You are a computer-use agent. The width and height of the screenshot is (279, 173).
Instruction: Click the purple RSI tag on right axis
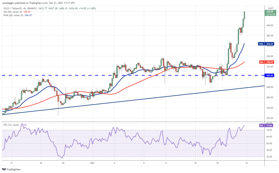[x=261, y=125]
